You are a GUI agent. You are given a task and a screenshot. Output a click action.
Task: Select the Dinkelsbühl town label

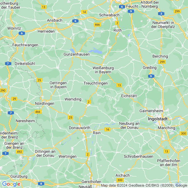(x=25, y=64)
